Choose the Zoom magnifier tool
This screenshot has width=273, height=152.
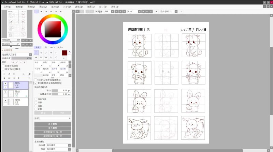pyautogui.click(x=41, y=58)
